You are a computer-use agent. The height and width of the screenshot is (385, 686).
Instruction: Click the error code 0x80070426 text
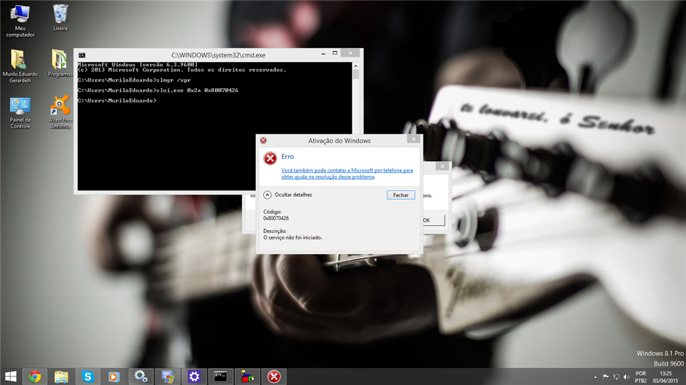click(276, 219)
